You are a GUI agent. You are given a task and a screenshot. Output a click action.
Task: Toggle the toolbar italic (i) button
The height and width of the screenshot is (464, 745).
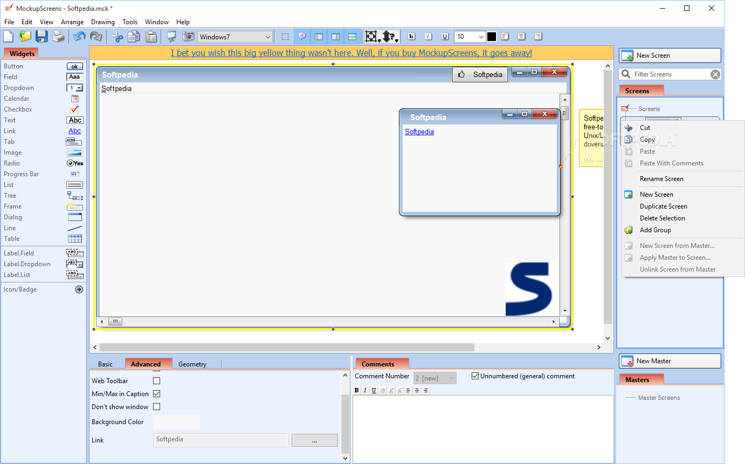[429, 37]
